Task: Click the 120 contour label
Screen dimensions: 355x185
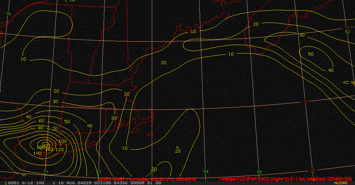Action: pyautogui.click(x=60, y=150)
